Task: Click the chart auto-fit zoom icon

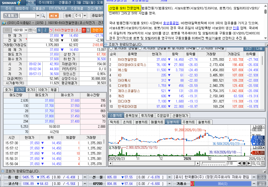Action: coord(263,164)
